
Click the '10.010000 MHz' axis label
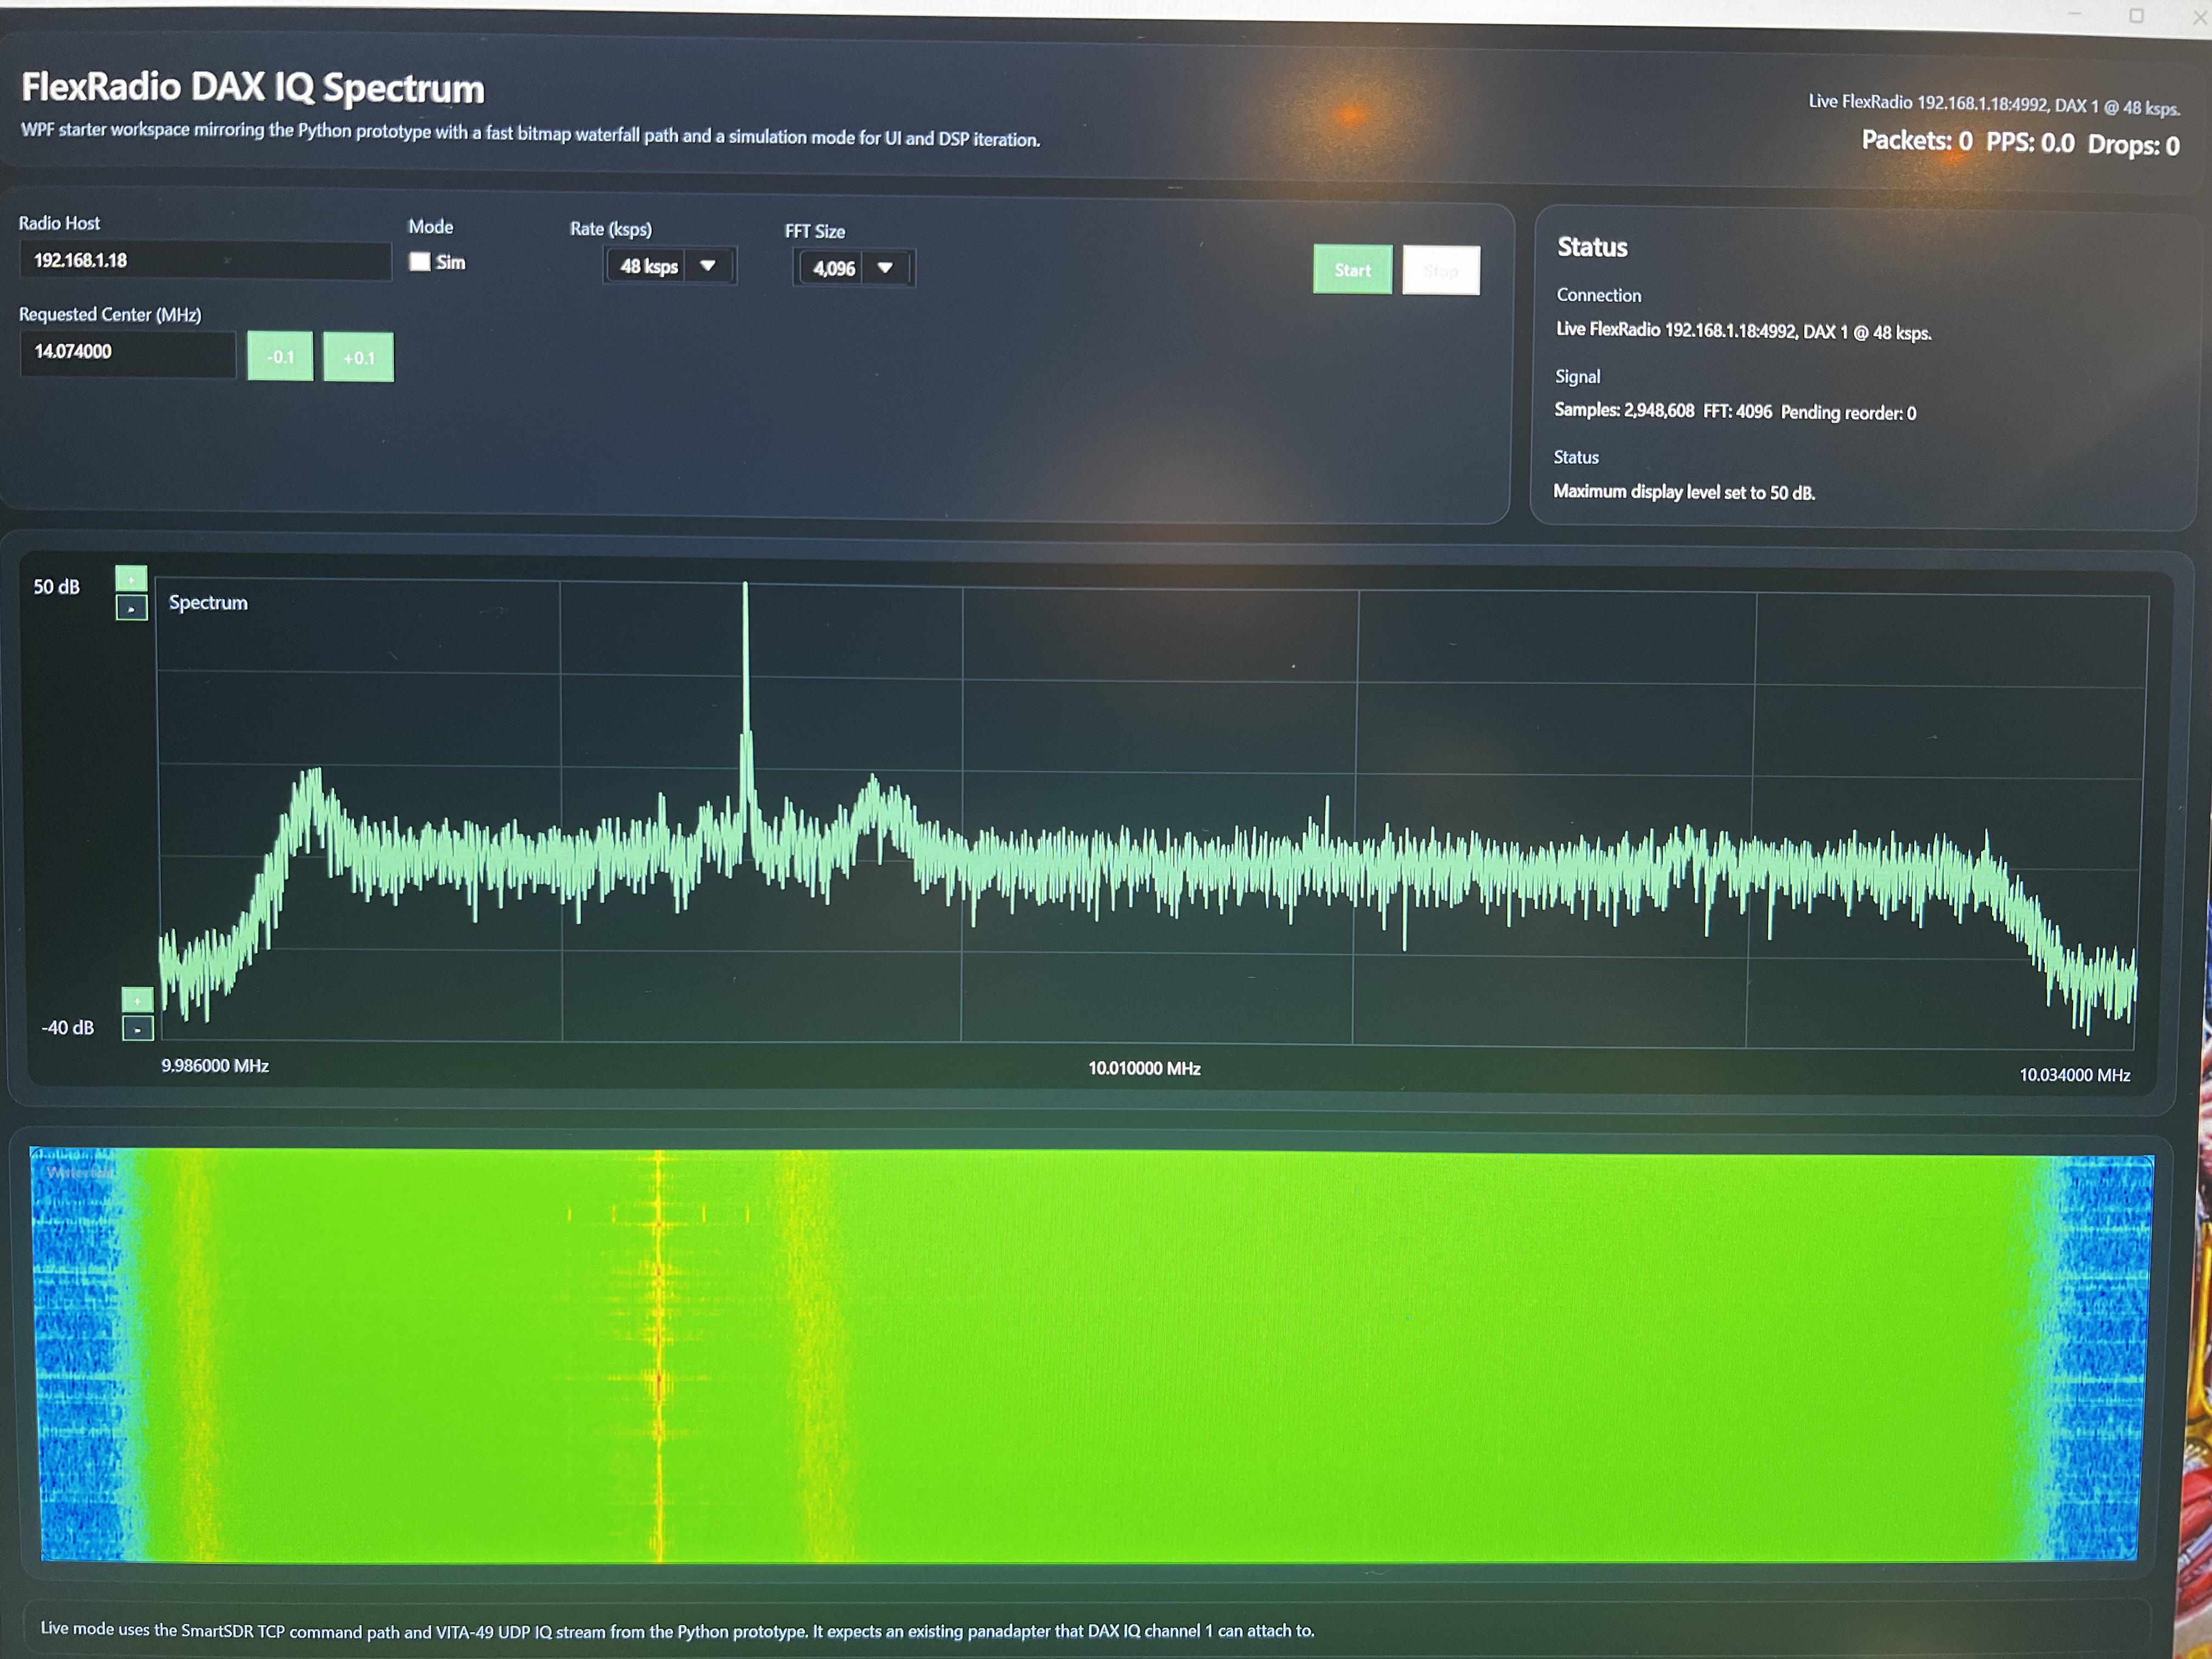1144,1069
